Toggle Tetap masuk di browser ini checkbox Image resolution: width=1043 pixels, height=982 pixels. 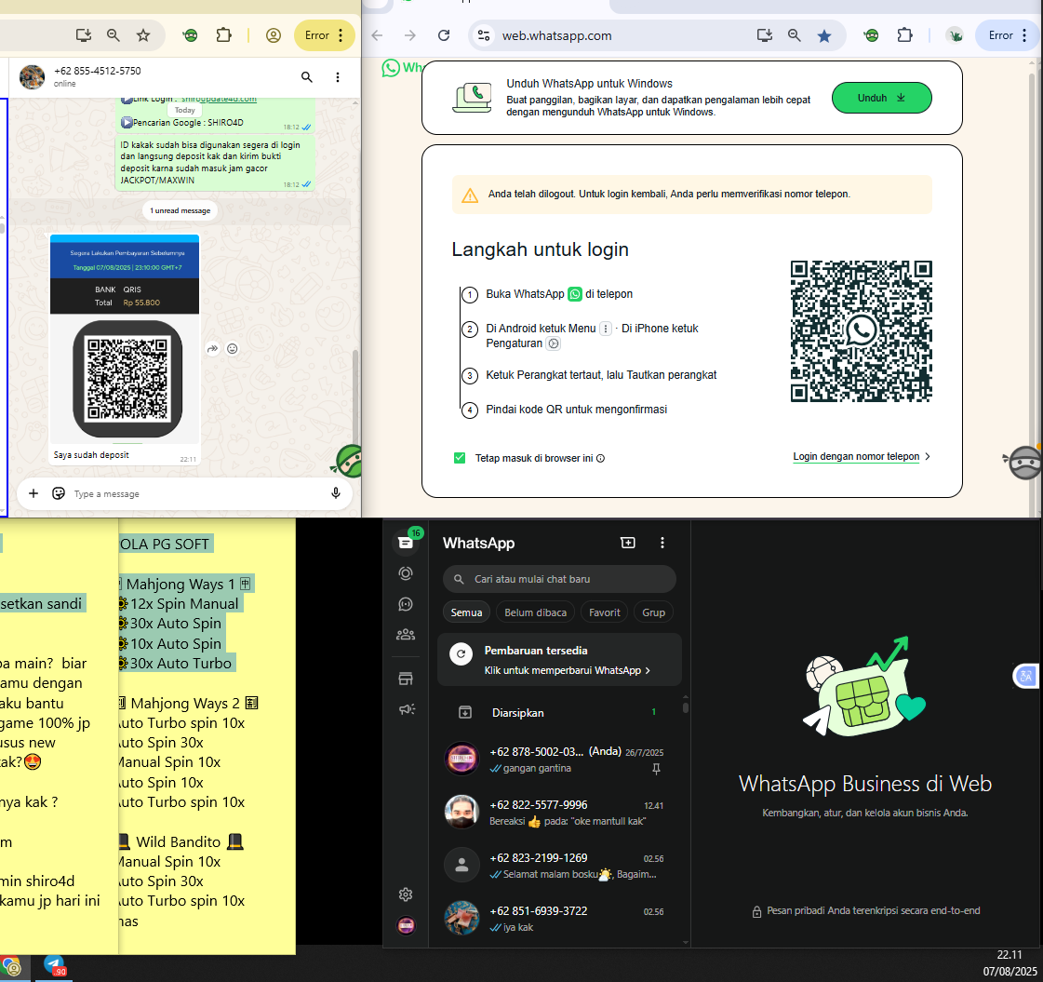coord(460,458)
